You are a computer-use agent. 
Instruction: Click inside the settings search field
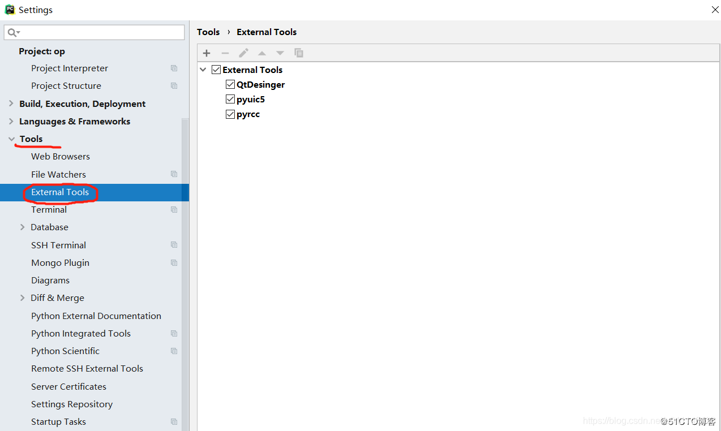(x=96, y=32)
